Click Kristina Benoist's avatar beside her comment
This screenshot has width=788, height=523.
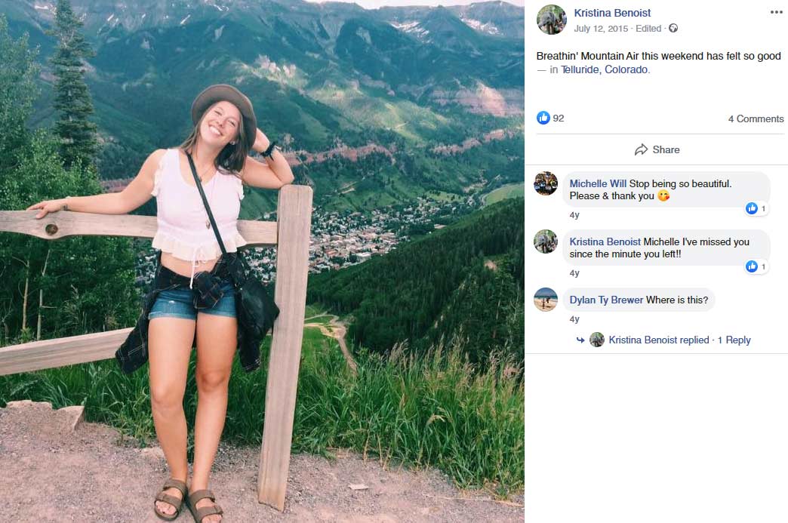click(x=546, y=242)
